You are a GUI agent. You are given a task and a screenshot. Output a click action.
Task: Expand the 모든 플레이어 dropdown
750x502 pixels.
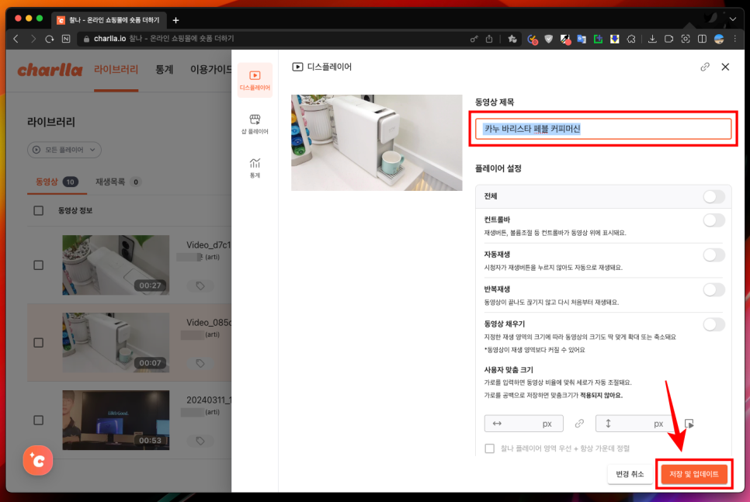click(x=64, y=150)
